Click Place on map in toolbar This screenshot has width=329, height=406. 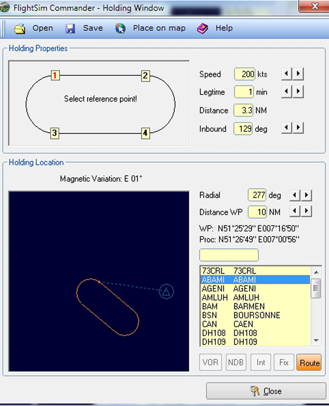pyautogui.click(x=159, y=28)
